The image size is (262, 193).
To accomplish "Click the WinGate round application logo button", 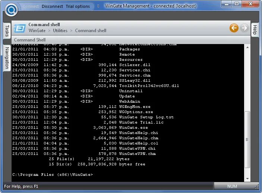I will click(x=11, y=10).
